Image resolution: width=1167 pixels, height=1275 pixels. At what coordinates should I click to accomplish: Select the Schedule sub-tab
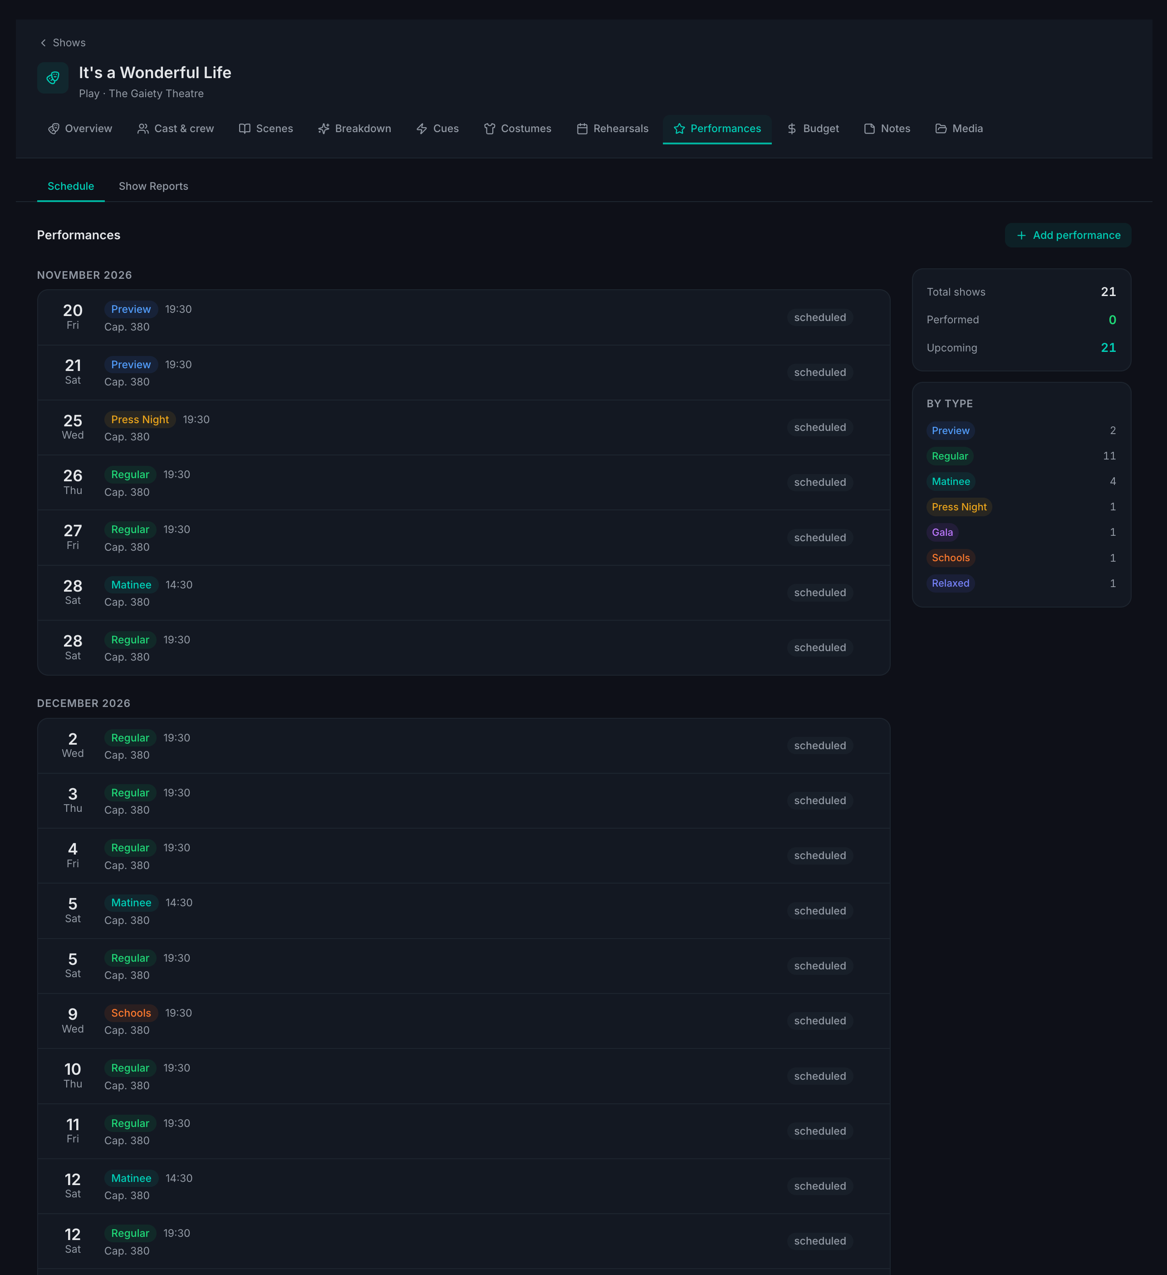(71, 187)
